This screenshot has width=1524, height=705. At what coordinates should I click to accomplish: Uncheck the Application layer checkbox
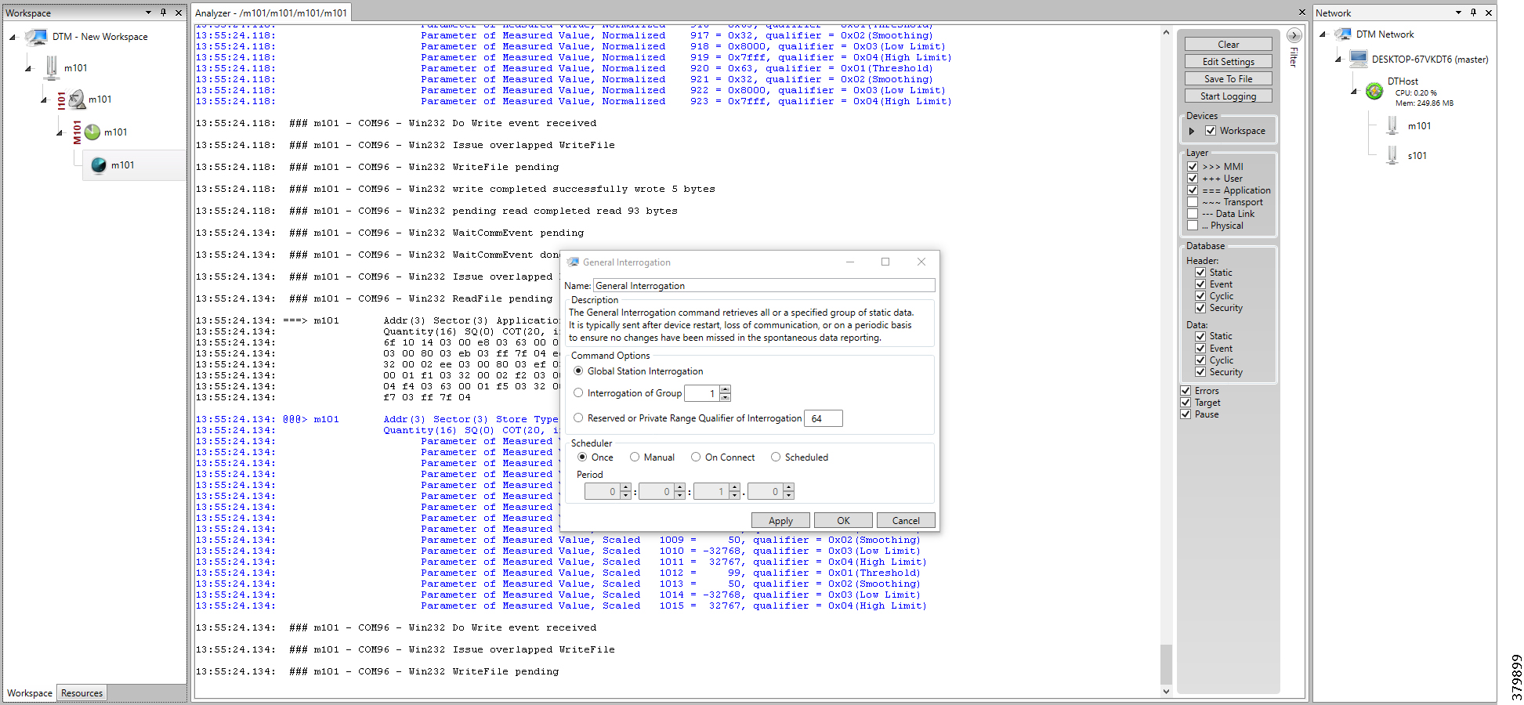click(x=1193, y=190)
